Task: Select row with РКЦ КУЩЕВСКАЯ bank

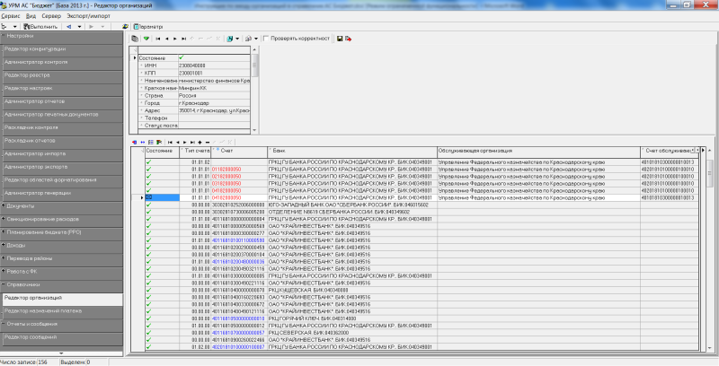Action: coord(422,290)
